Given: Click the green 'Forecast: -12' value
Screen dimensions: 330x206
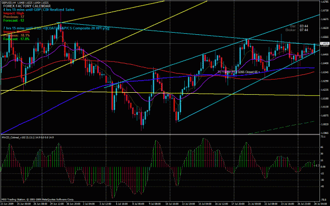Looking at the screenshot, I should click(14, 21).
